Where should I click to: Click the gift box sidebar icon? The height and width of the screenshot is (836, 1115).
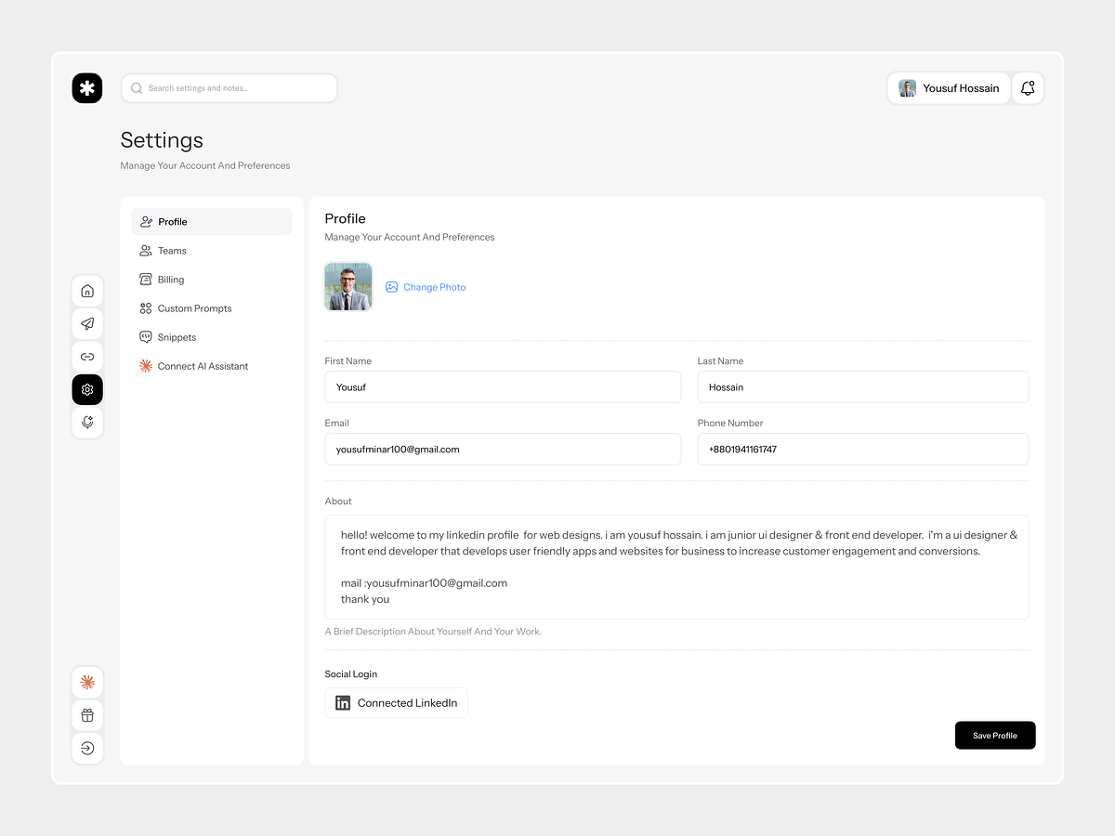pyautogui.click(x=87, y=715)
